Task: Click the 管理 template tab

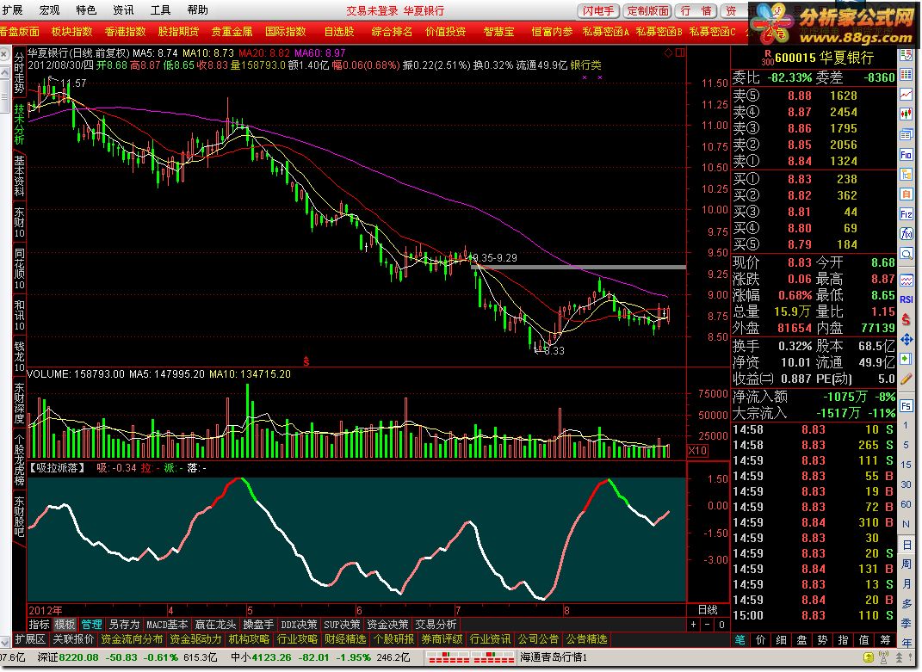Action: coord(92,625)
